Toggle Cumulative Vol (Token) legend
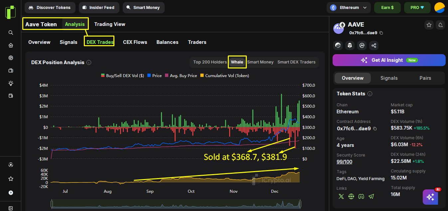 click(224, 76)
